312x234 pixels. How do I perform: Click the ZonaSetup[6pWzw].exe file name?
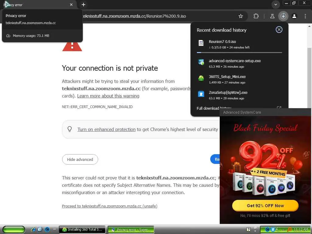tap(228, 93)
